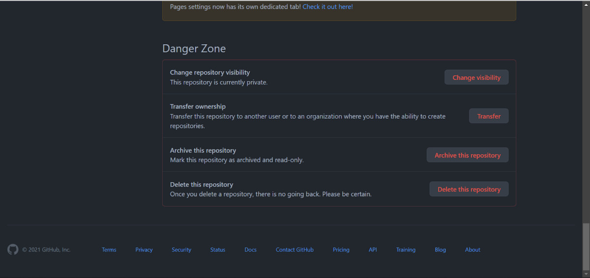The image size is (590, 278).
Task: Open the About footer link
Action: (472, 250)
